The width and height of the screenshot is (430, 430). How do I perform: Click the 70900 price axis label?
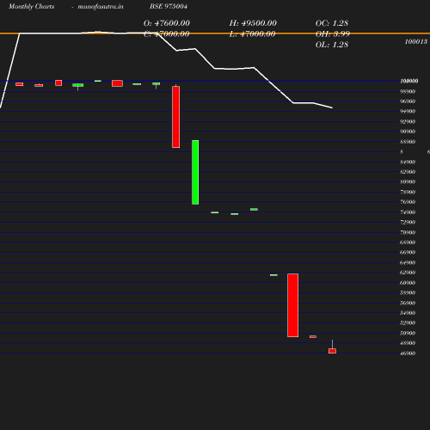408,232
